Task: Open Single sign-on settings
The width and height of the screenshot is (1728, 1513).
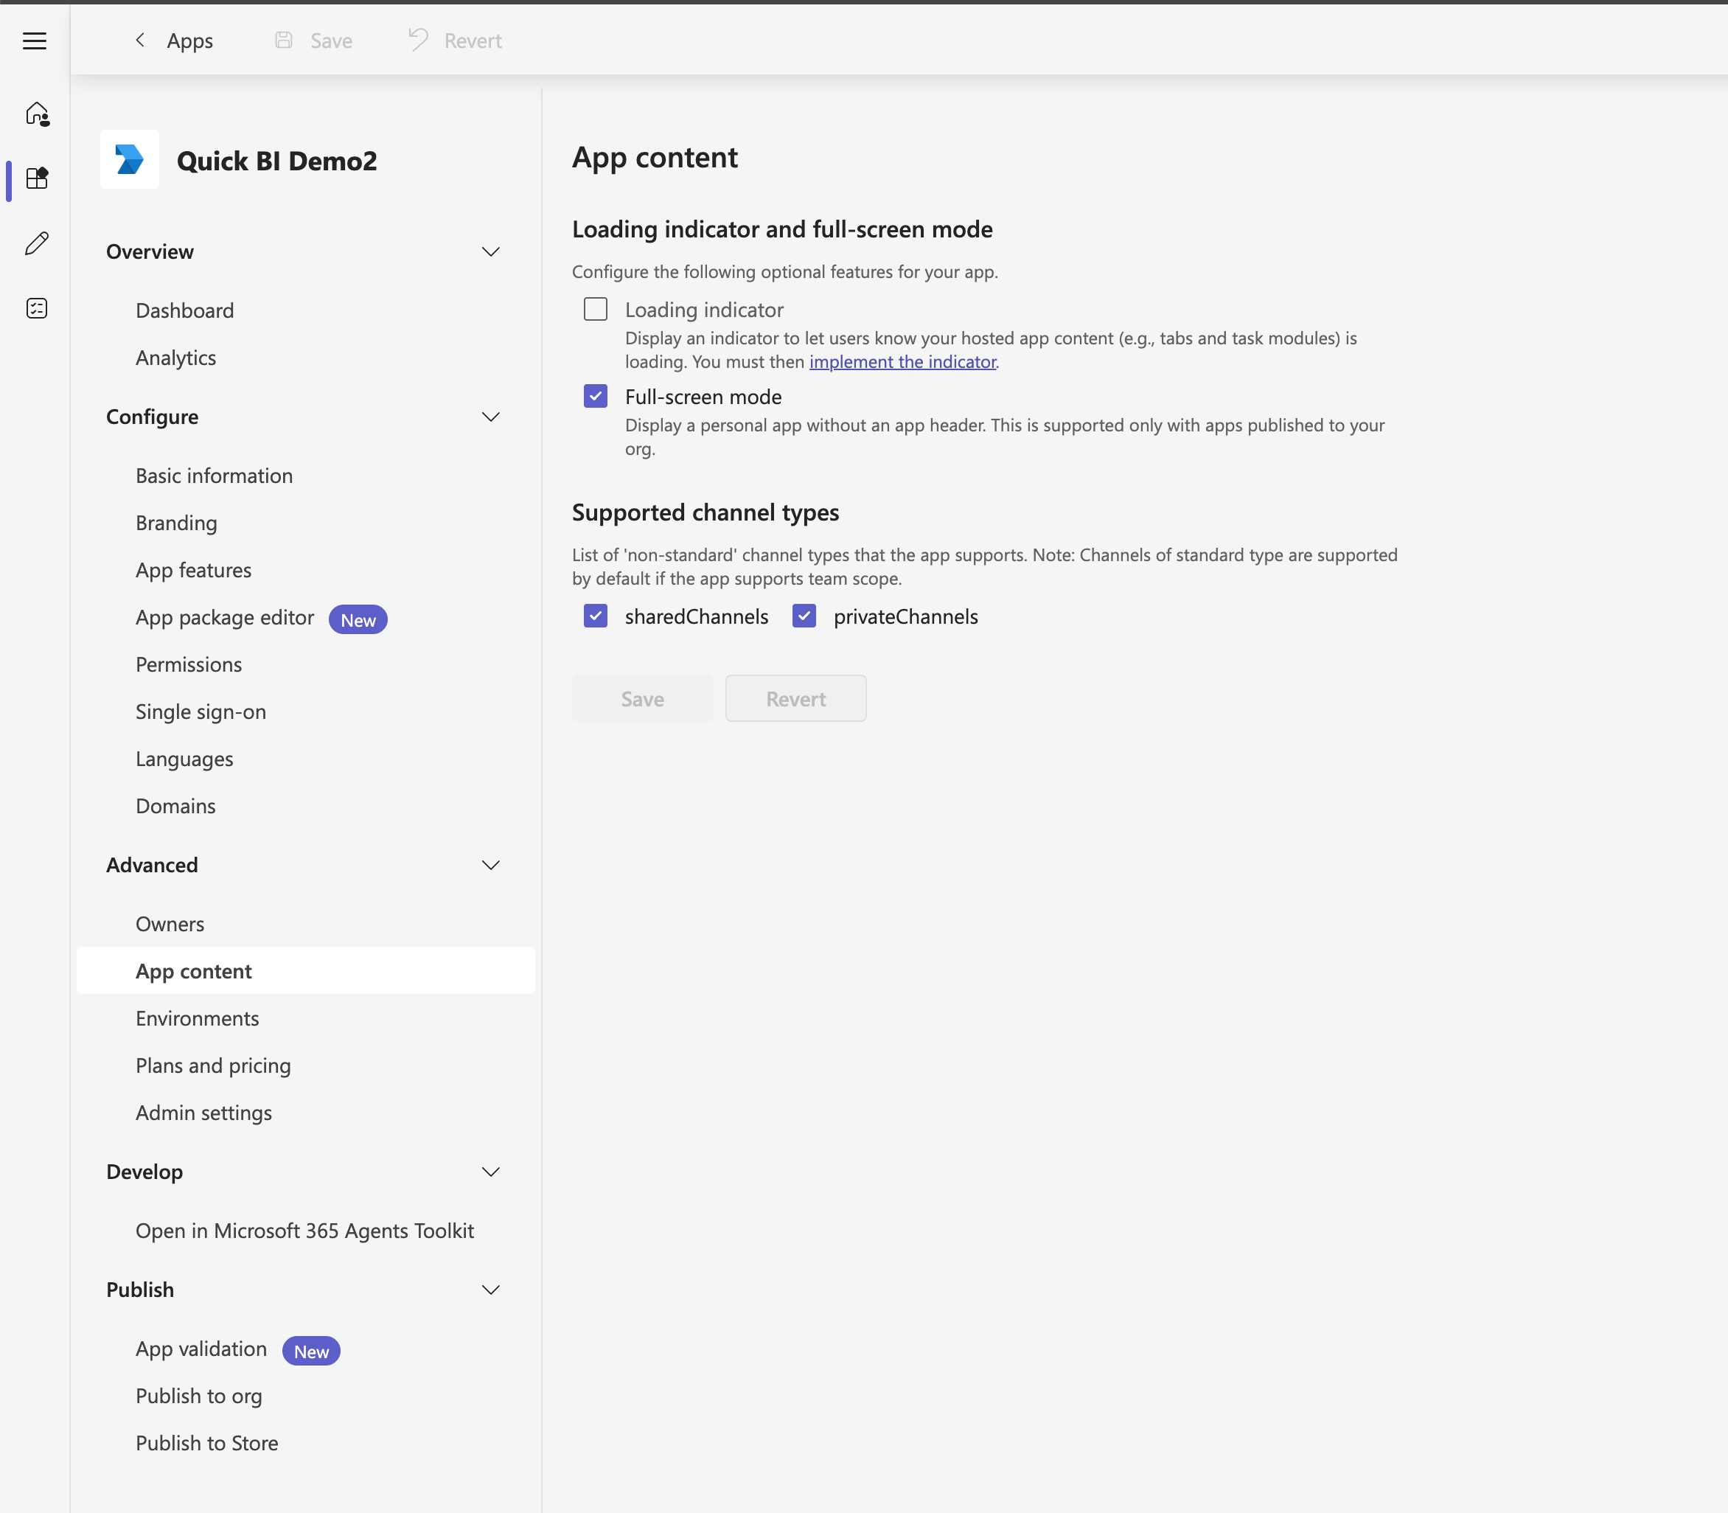Action: 201,712
